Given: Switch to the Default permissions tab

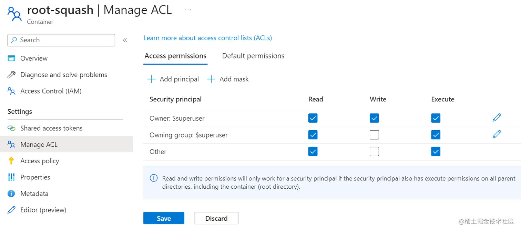Looking at the screenshot, I should (253, 56).
